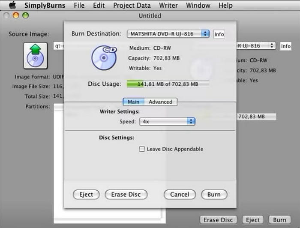Open the Apple menu
Image resolution: width=300 pixels, height=228 pixels.
coord(12,5)
